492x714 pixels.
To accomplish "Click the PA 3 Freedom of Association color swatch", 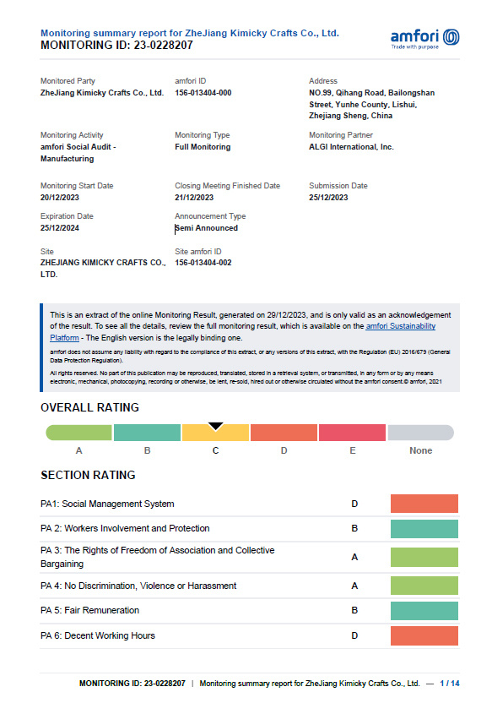I will pyautogui.click(x=424, y=558).
